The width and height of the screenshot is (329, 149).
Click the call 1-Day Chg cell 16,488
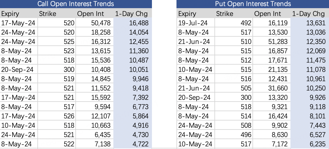(x=133, y=23)
